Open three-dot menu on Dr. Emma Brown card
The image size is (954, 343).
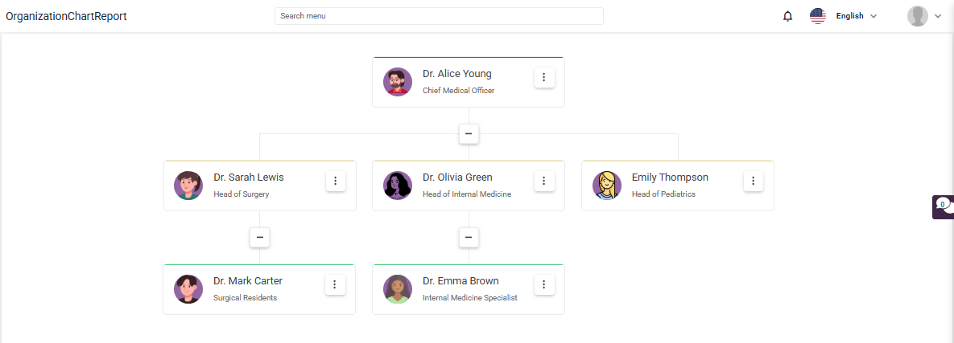(544, 284)
